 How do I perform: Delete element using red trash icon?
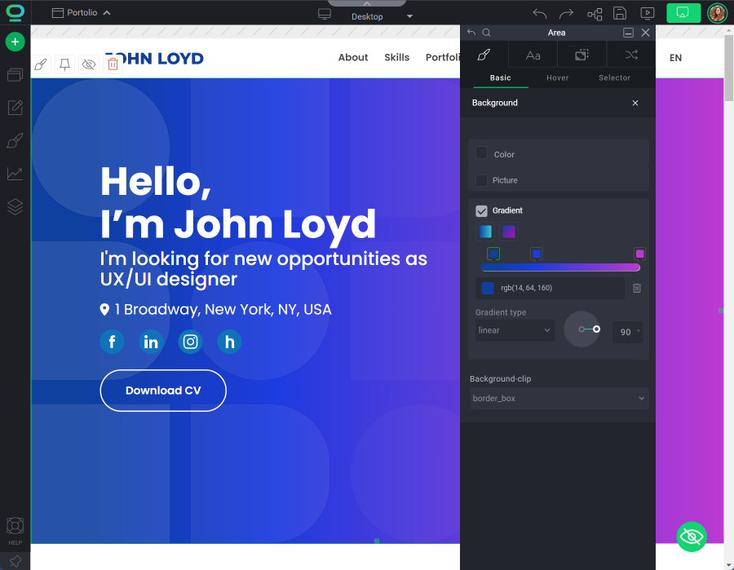[113, 64]
